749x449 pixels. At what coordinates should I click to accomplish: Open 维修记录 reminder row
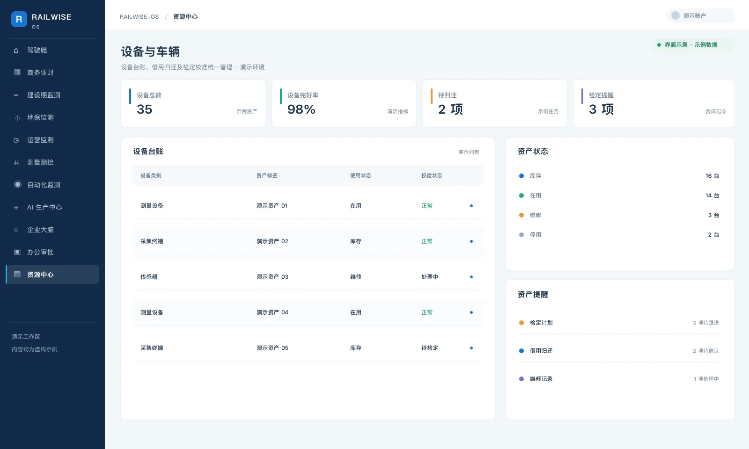620,379
